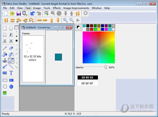The height and width of the screenshot is (117, 158).
Task: Flip the image horizontally
Action: pos(12,20)
